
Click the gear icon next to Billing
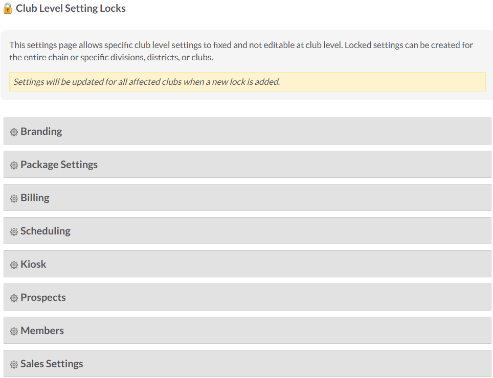coord(14,199)
